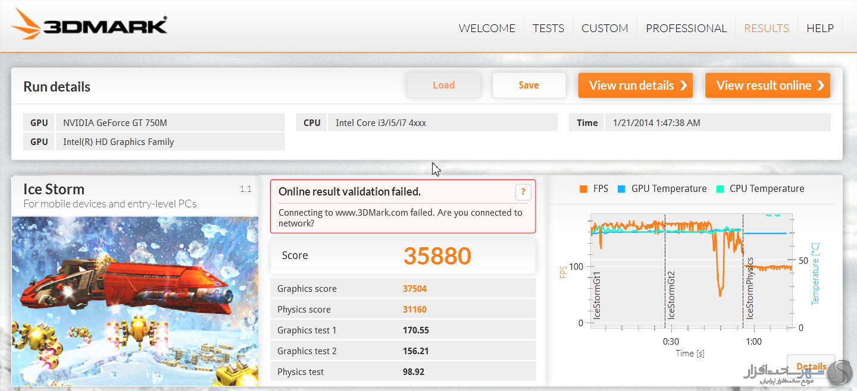Open the PROFESSIONAL tab

click(686, 28)
